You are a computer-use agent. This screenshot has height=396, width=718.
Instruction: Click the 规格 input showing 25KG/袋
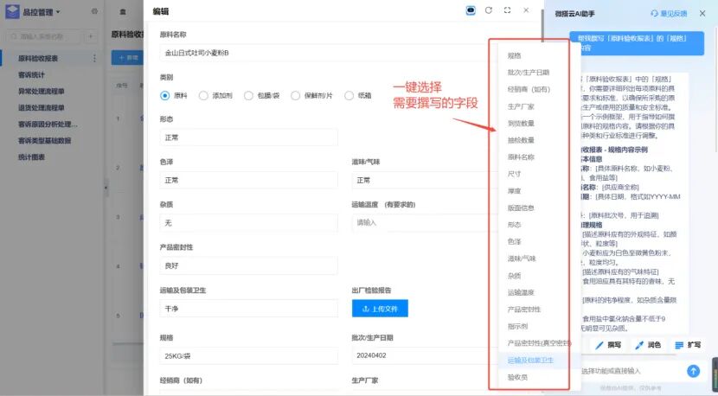[248, 355]
